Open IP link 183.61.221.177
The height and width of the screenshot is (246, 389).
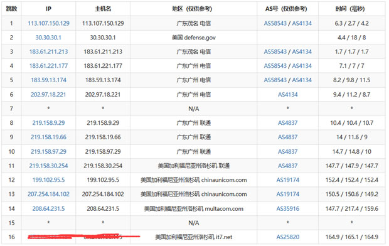(49, 66)
